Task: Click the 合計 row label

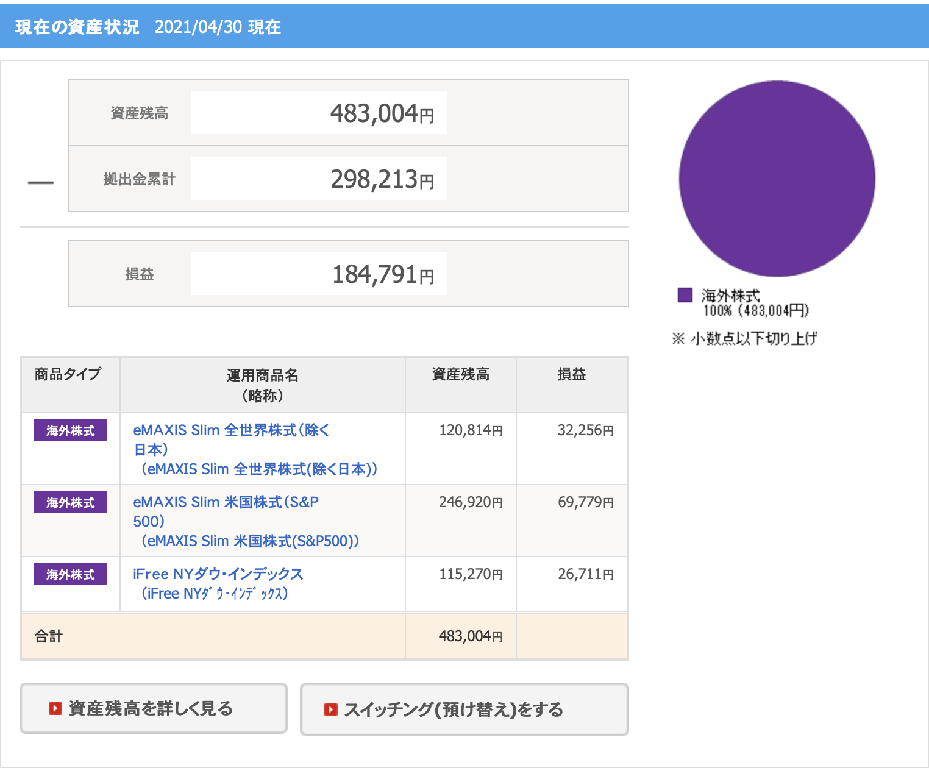Action: tap(49, 636)
